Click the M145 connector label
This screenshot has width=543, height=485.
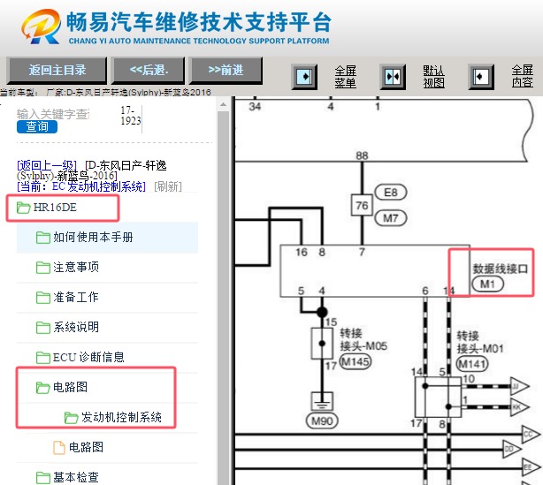click(356, 362)
